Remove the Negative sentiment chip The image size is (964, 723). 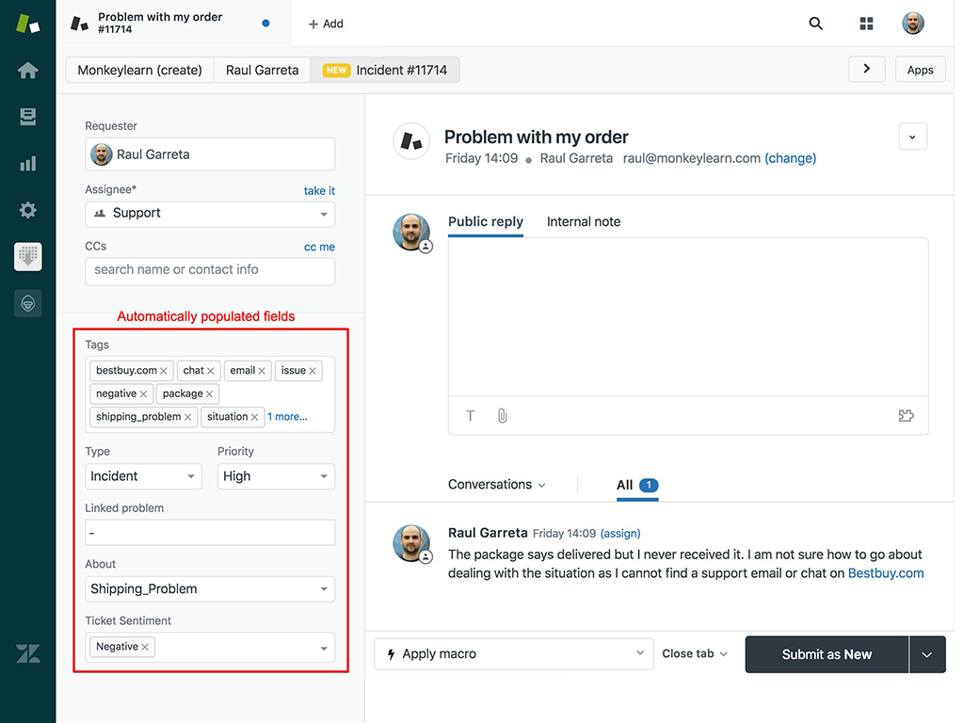point(147,647)
